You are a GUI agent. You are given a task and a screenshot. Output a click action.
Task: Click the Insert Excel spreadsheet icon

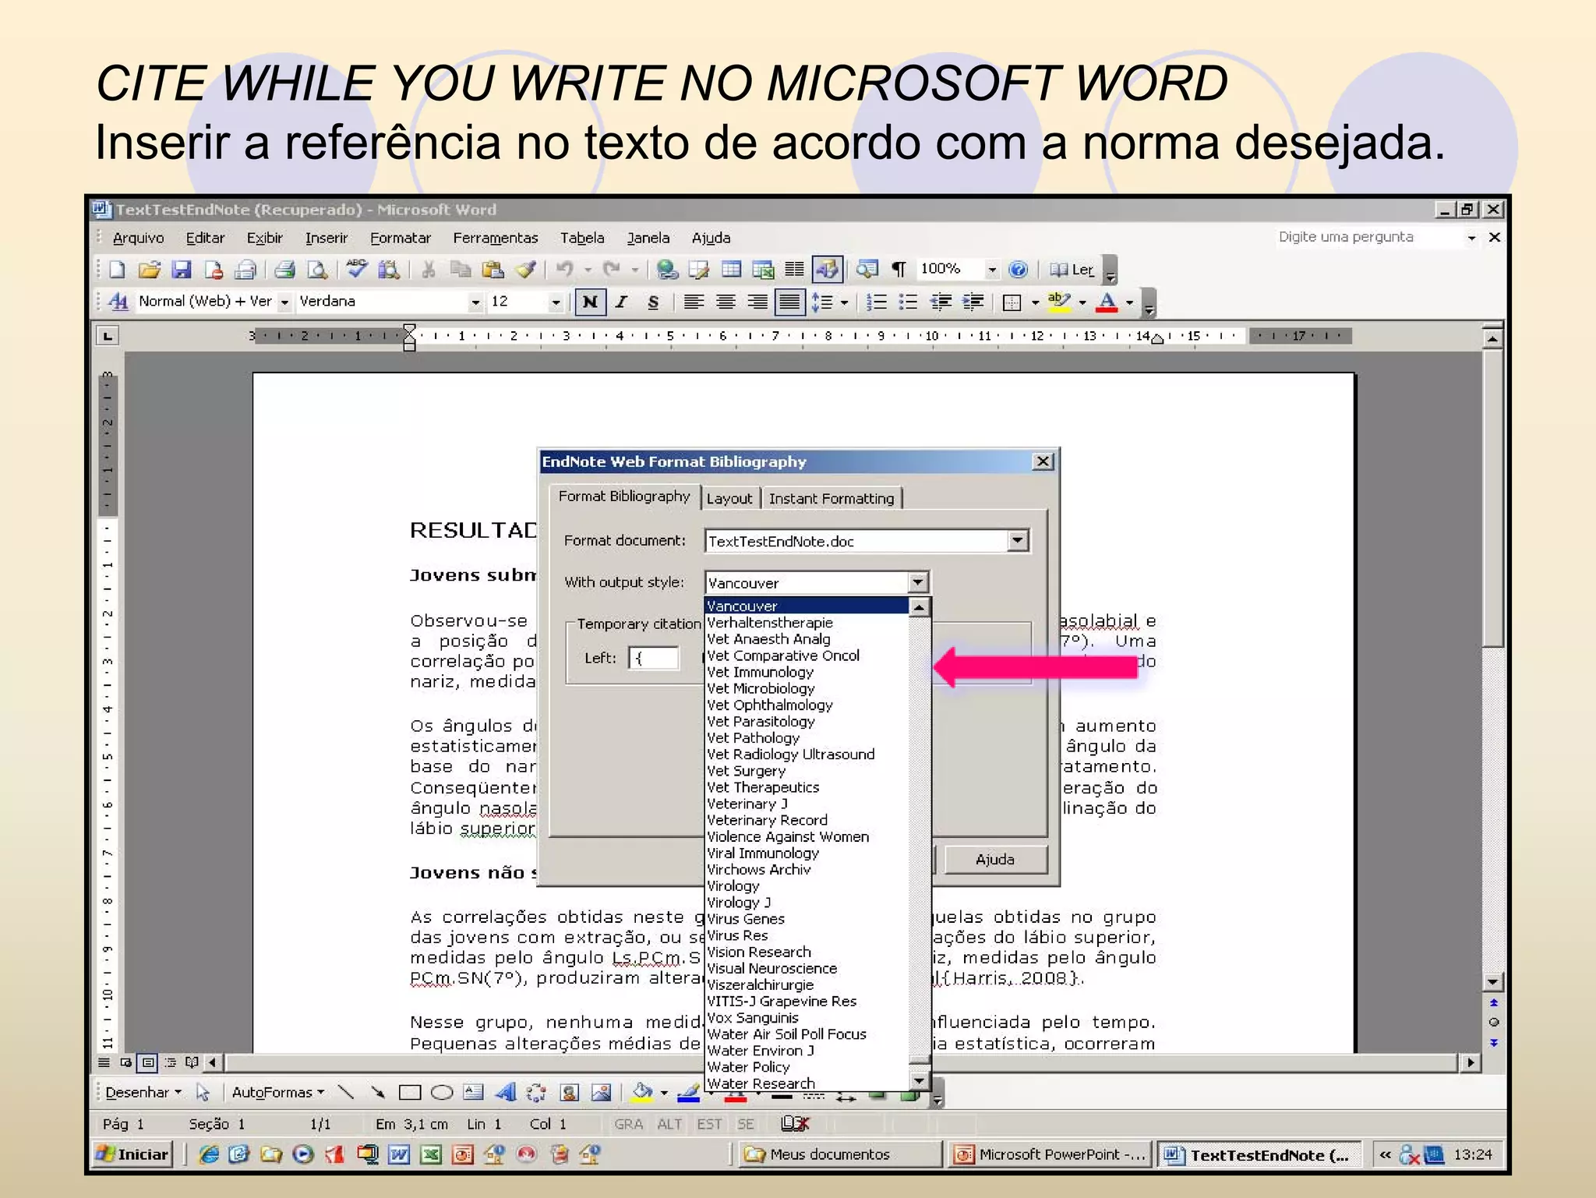pyautogui.click(x=763, y=270)
